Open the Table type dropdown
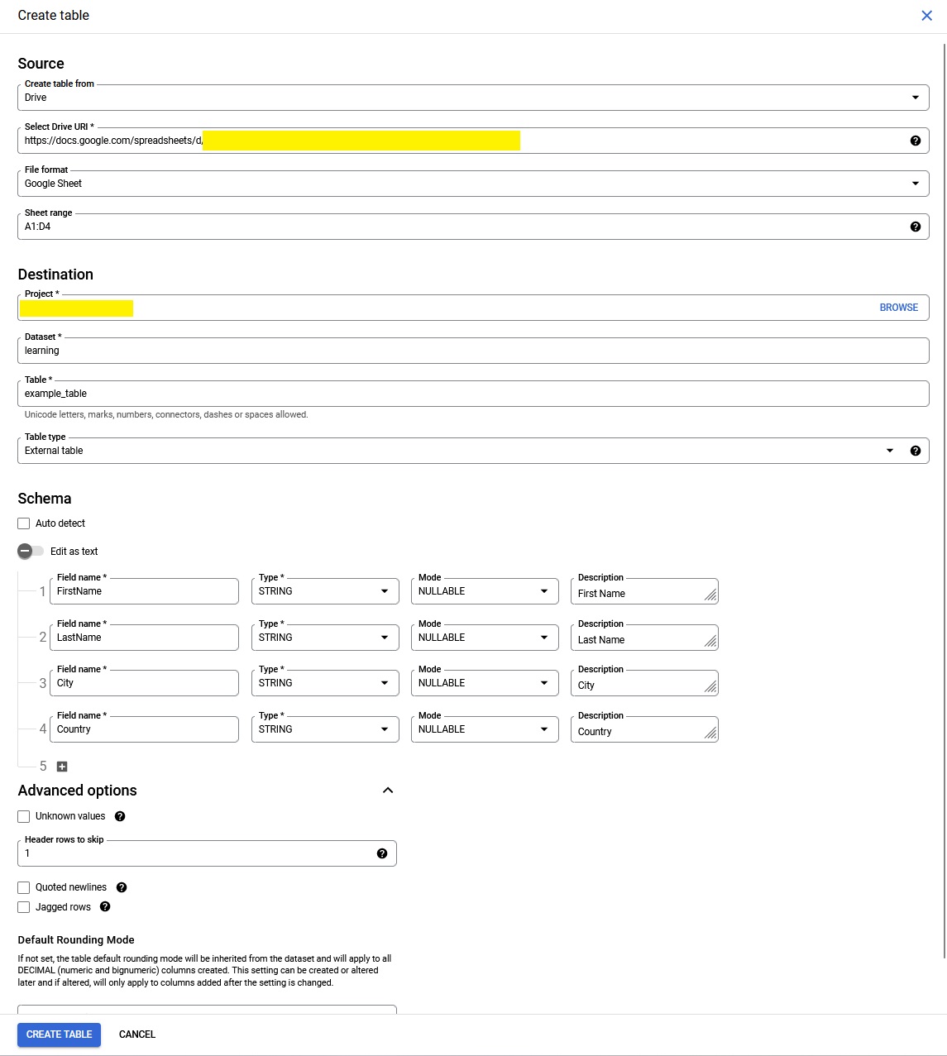This screenshot has height=1056, width=947. tap(473, 451)
